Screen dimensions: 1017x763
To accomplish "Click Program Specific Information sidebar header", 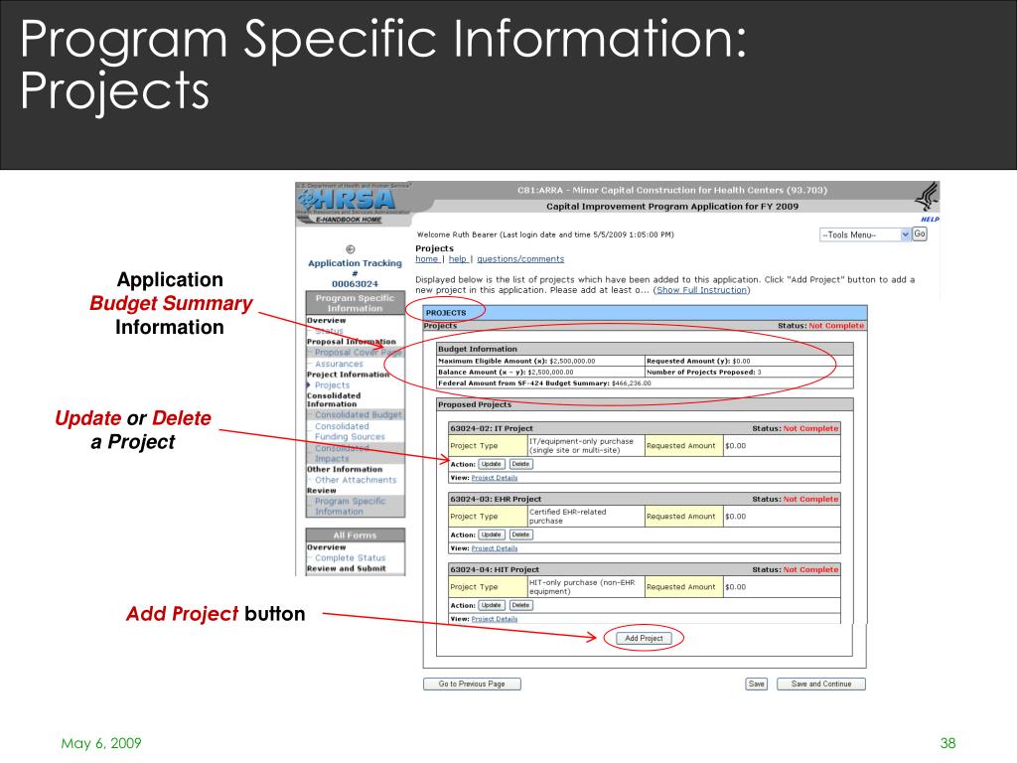I will pos(355,303).
